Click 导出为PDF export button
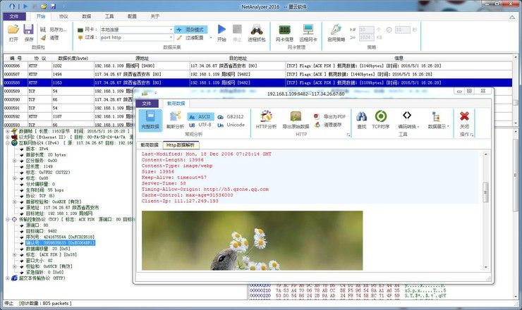 pos(329,116)
